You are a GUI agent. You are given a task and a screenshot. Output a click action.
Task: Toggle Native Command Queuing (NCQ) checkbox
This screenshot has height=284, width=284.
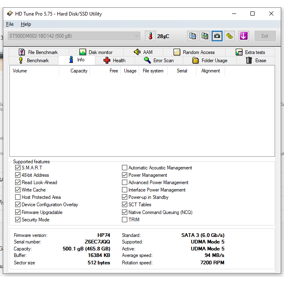pos(124,212)
